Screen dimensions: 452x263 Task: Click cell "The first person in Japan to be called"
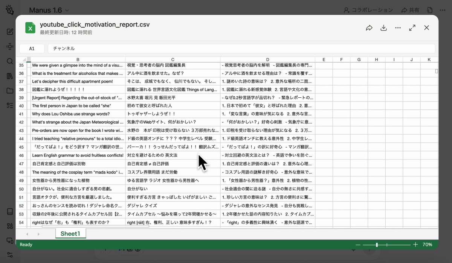(x=78, y=106)
